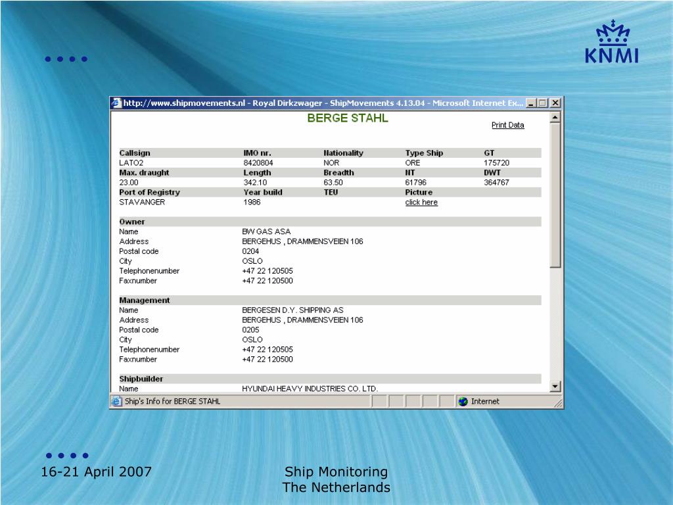Select the IMO number 8420804
Viewport: 673px width, 505px height.
(258, 163)
